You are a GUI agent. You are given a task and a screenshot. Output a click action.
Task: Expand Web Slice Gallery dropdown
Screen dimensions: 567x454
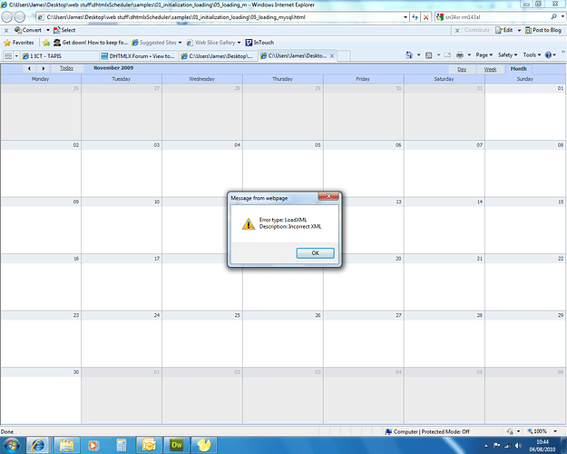click(239, 43)
